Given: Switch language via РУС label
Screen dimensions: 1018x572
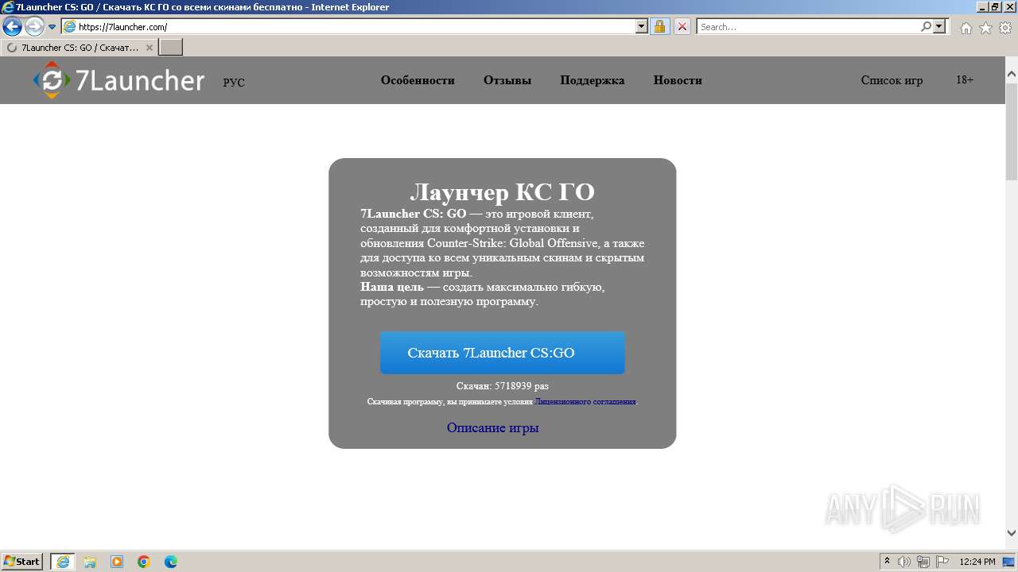Looking at the screenshot, I should click(x=234, y=83).
